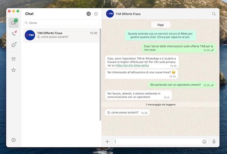Maximize the window with green button
Viewport: 227px width, 154px height.
(x=18, y=11)
